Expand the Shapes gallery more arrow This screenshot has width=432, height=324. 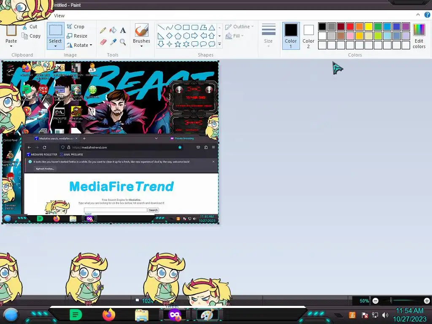[219, 44]
